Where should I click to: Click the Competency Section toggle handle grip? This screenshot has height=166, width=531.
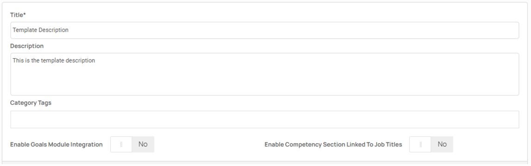tap(420, 144)
